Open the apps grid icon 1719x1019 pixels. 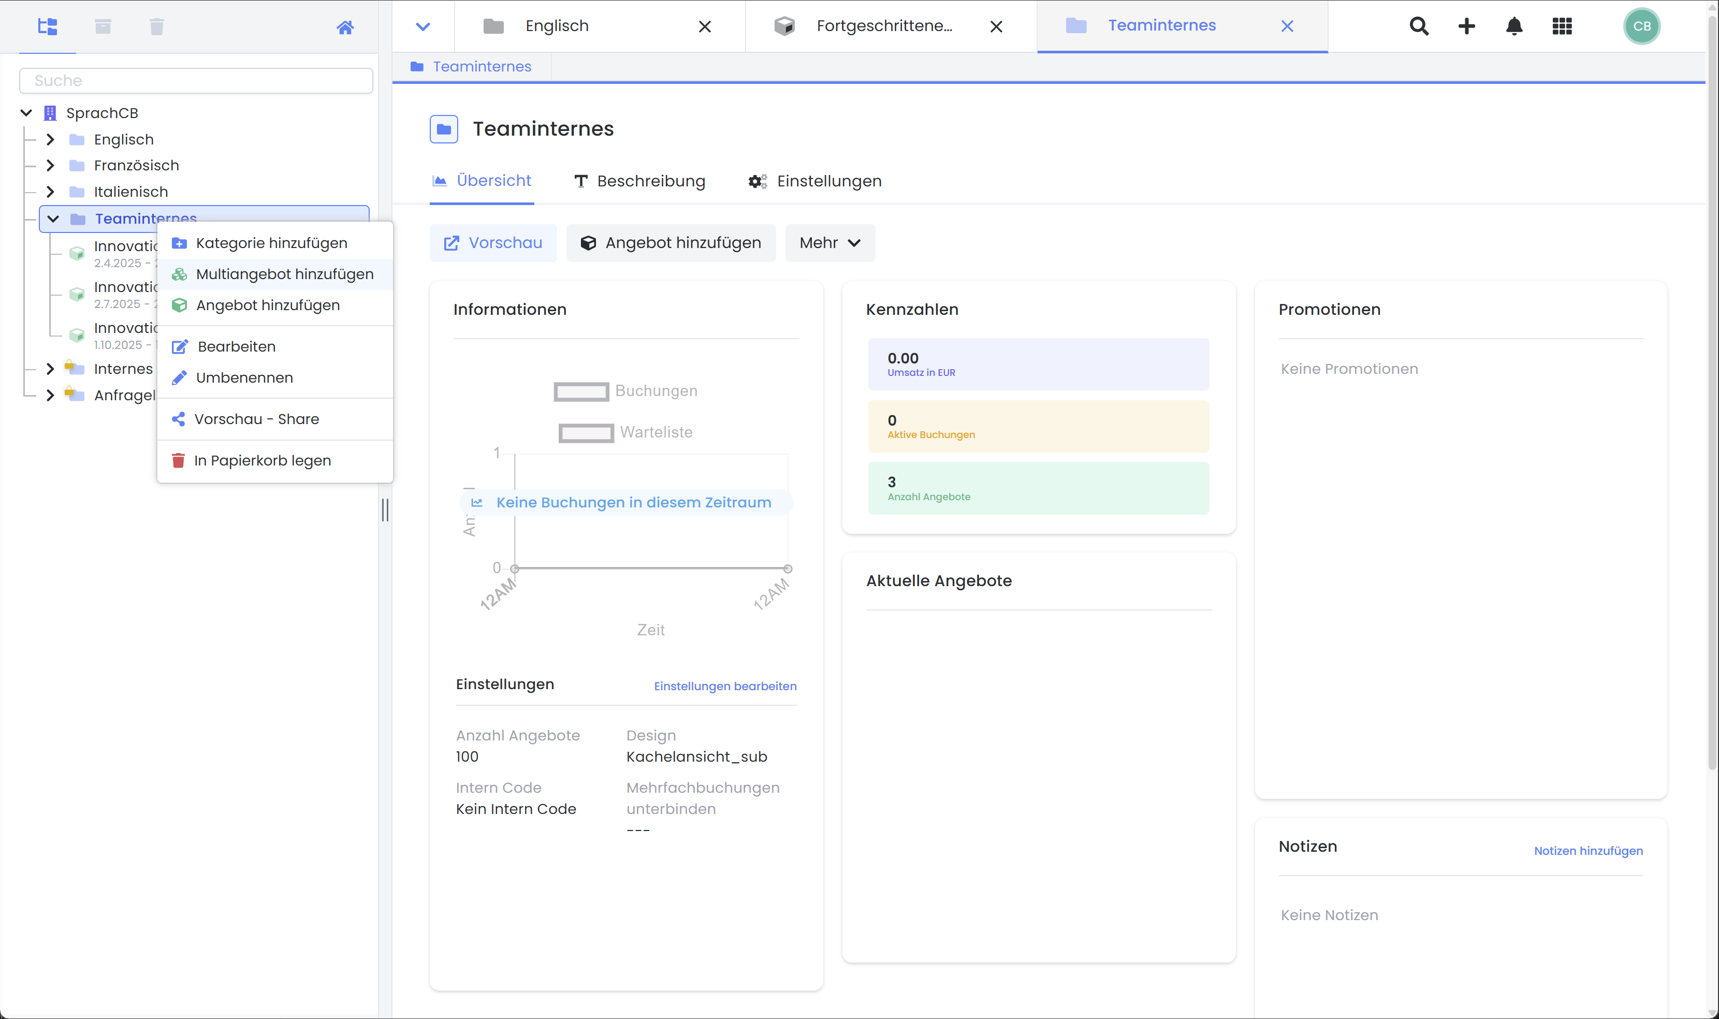(x=1562, y=26)
